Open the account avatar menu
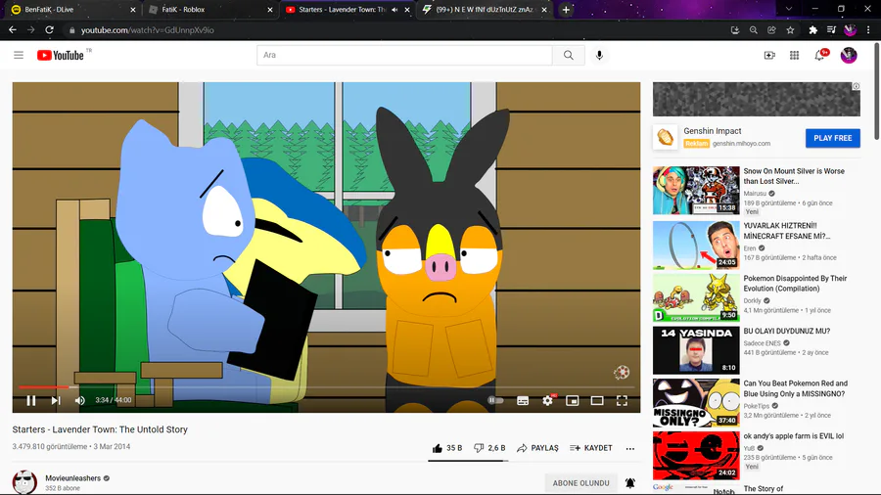 pos(849,55)
